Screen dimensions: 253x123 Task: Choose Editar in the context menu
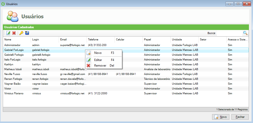point(104,60)
